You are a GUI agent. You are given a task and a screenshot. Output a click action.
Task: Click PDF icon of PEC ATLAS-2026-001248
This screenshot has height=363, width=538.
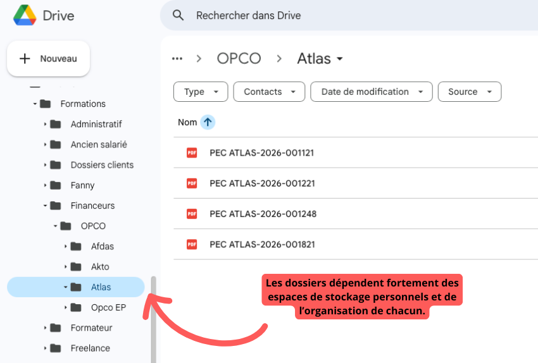(x=192, y=214)
